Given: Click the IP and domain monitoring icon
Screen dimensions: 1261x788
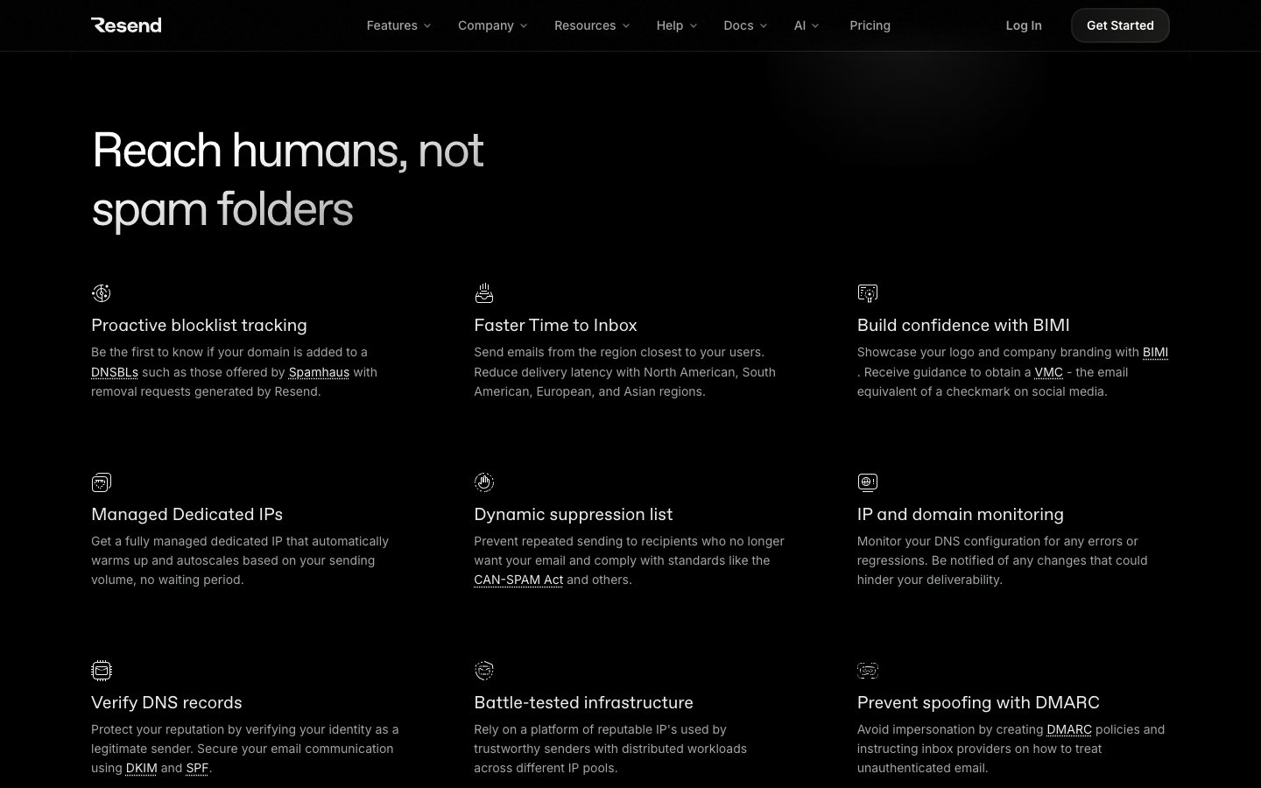Looking at the screenshot, I should pos(867,482).
